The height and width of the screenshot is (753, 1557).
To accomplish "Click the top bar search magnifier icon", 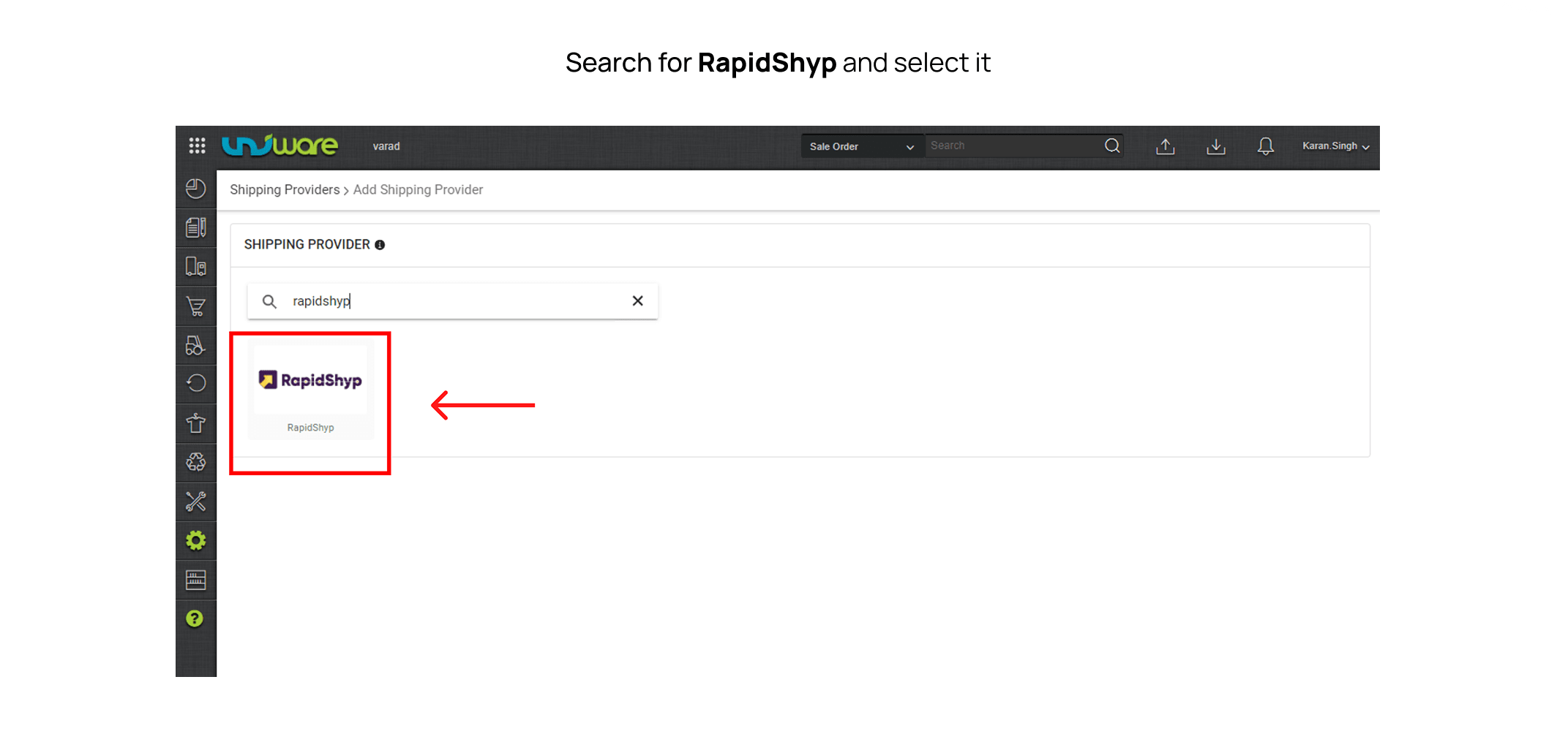I will [x=1112, y=145].
